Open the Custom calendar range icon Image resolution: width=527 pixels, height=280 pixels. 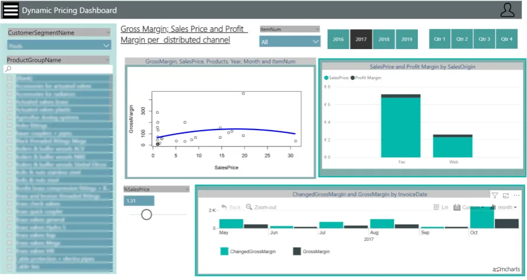pos(457,207)
